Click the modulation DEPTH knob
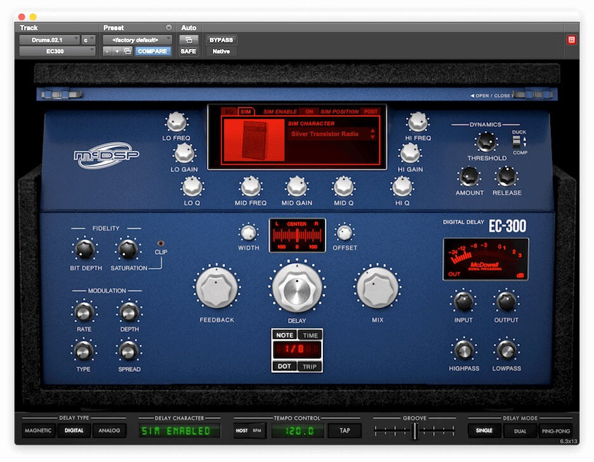The image size is (594, 462). [129, 312]
